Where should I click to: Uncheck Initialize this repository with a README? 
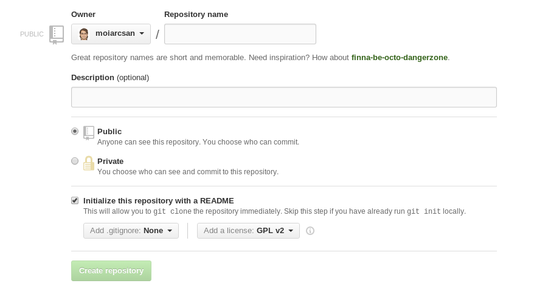pyautogui.click(x=75, y=200)
